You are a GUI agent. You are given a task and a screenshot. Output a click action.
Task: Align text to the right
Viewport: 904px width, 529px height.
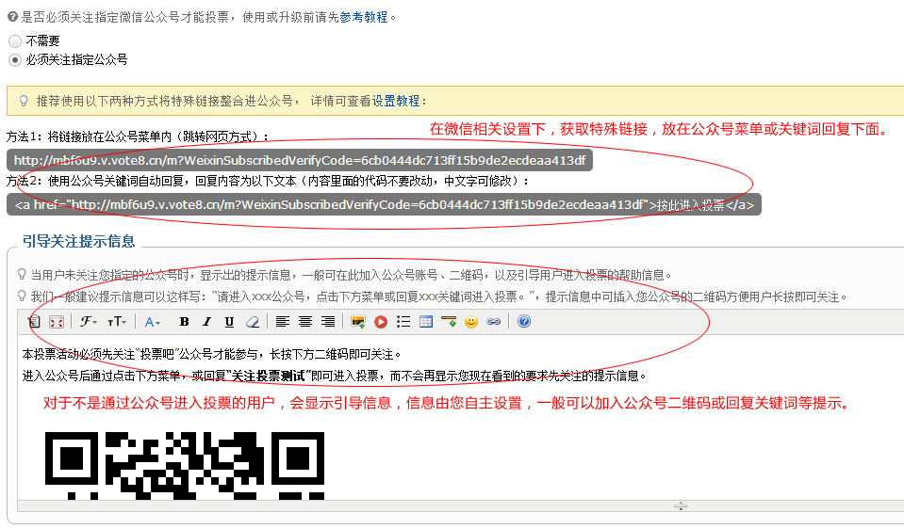point(328,322)
